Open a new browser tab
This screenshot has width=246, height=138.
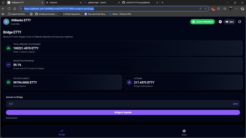coord(163,2)
